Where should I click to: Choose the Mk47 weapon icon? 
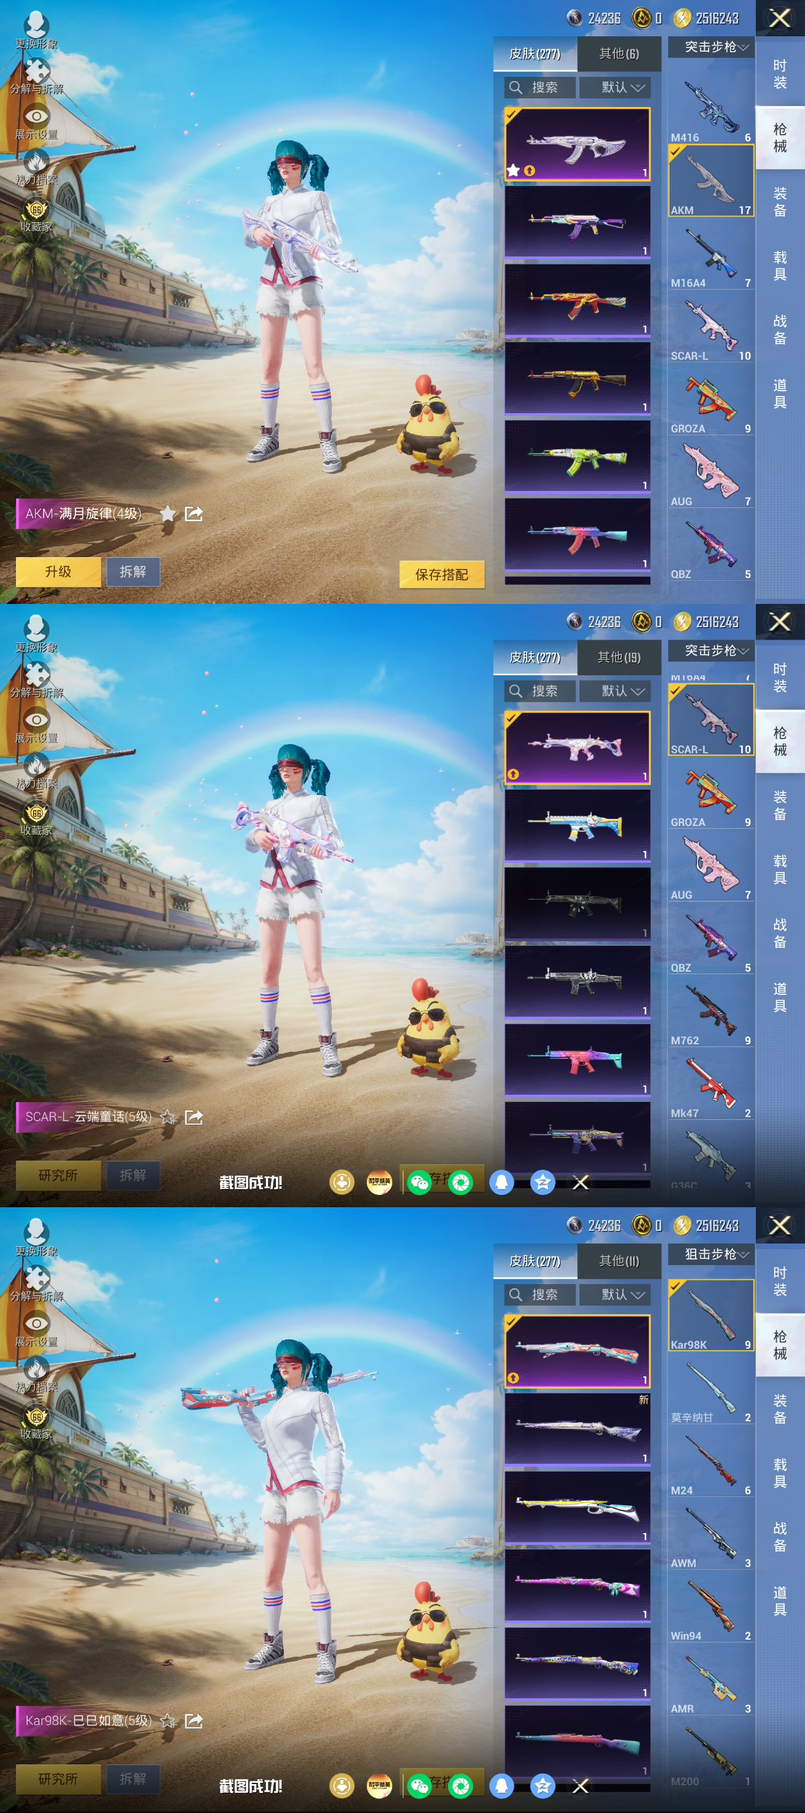(710, 1084)
